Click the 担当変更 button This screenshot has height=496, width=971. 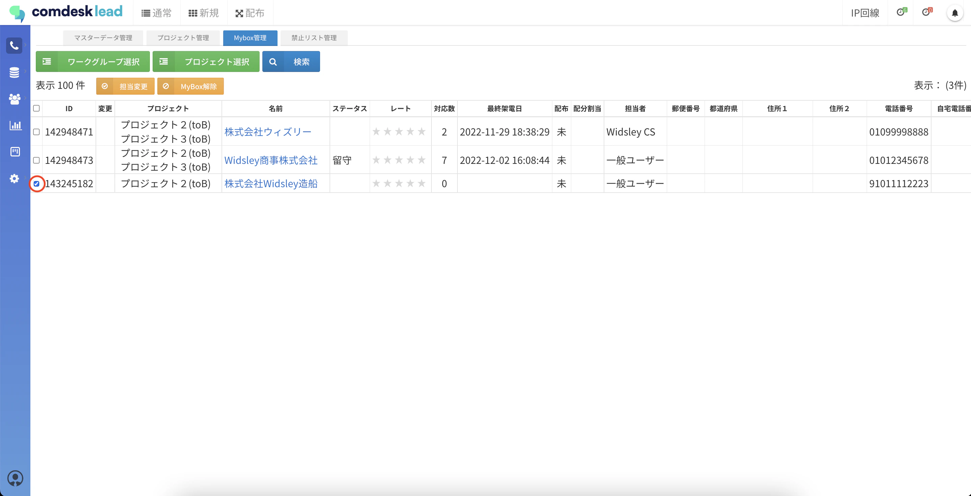point(125,86)
